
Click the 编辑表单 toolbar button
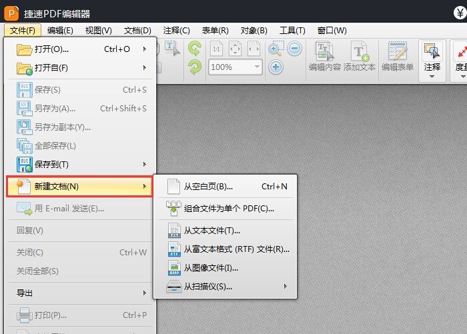coord(398,56)
